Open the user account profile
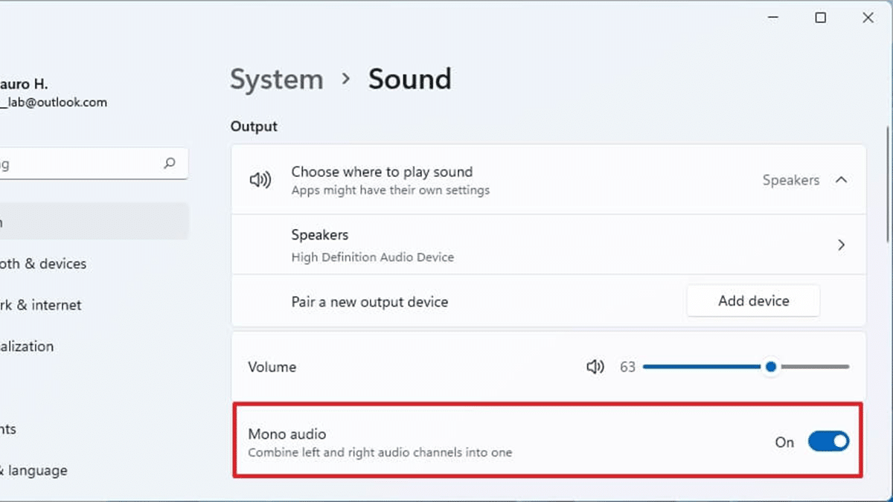This screenshot has width=893, height=502. click(52, 93)
